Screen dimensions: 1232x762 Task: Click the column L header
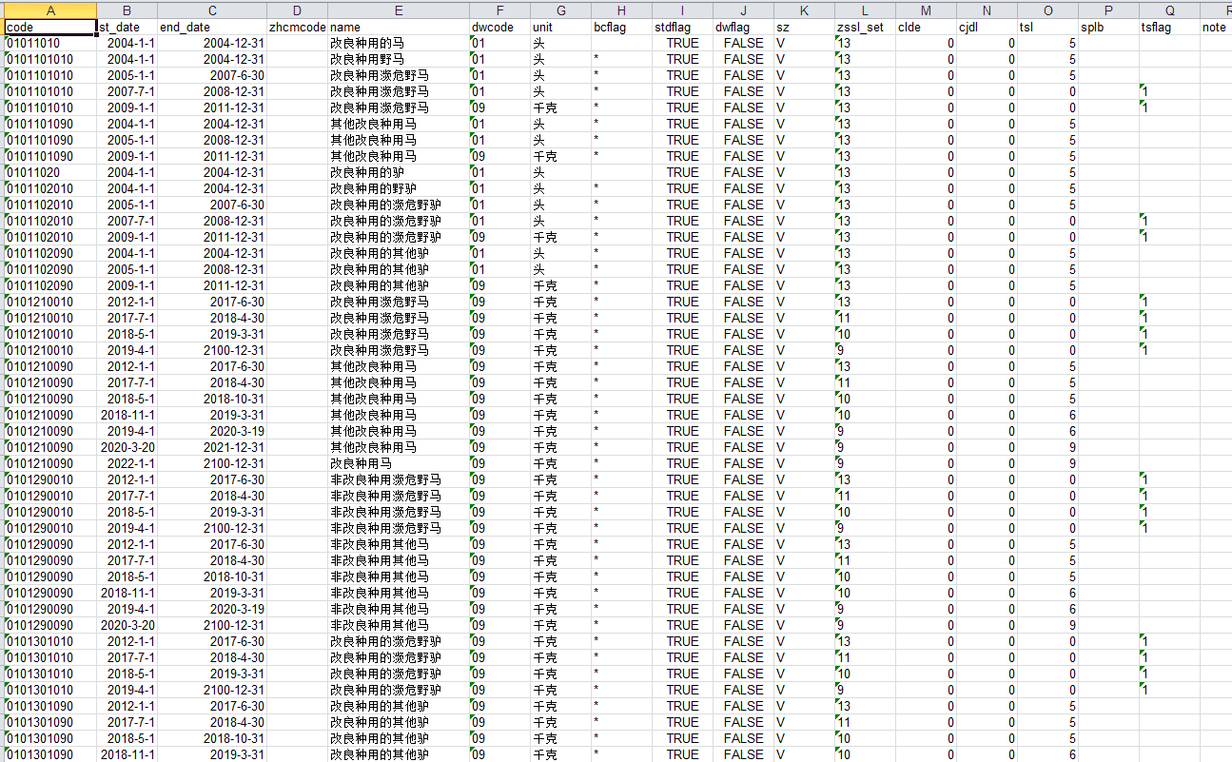pyautogui.click(x=864, y=10)
